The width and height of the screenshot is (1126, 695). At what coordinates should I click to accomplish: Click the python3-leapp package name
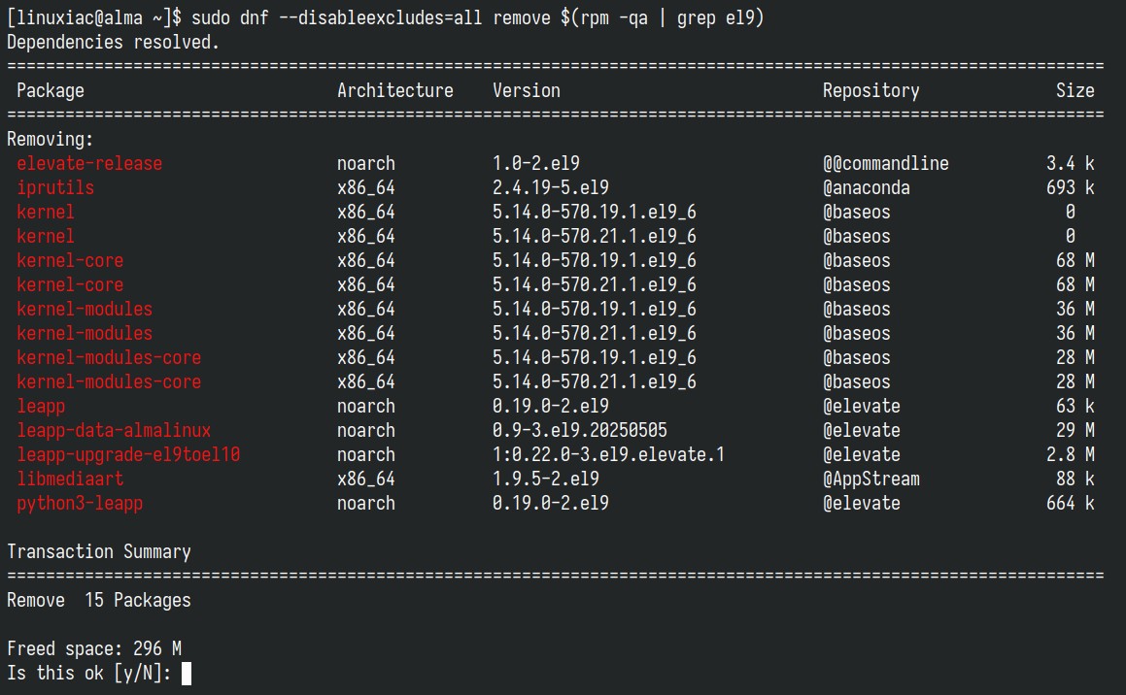80,504
